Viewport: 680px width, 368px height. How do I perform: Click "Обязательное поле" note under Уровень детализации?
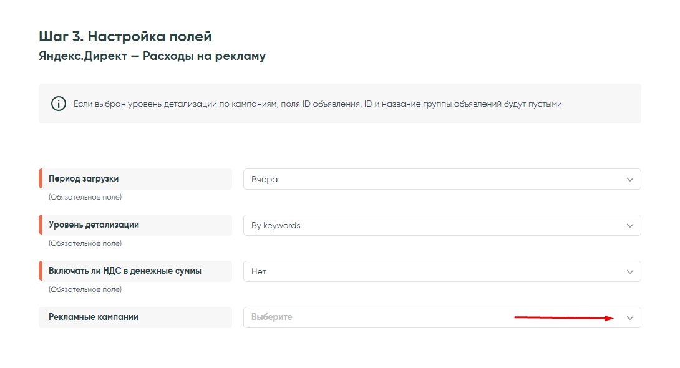85,243
